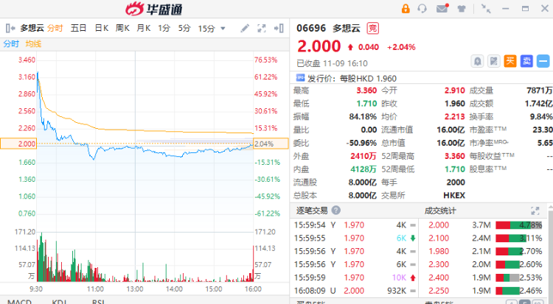The image size is (553, 304).
Task: Click the 15:59:55 trade row
Action: click(x=355, y=238)
